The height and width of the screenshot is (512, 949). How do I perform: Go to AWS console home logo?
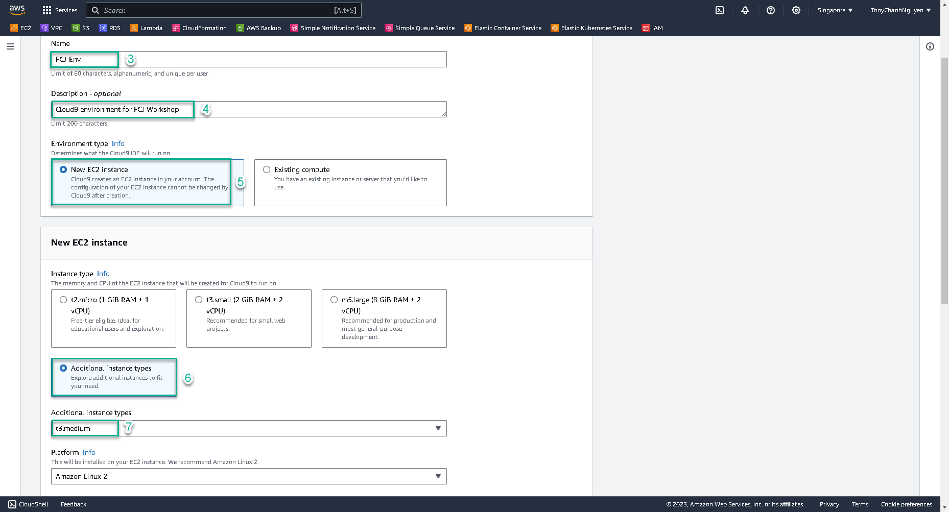pos(17,10)
